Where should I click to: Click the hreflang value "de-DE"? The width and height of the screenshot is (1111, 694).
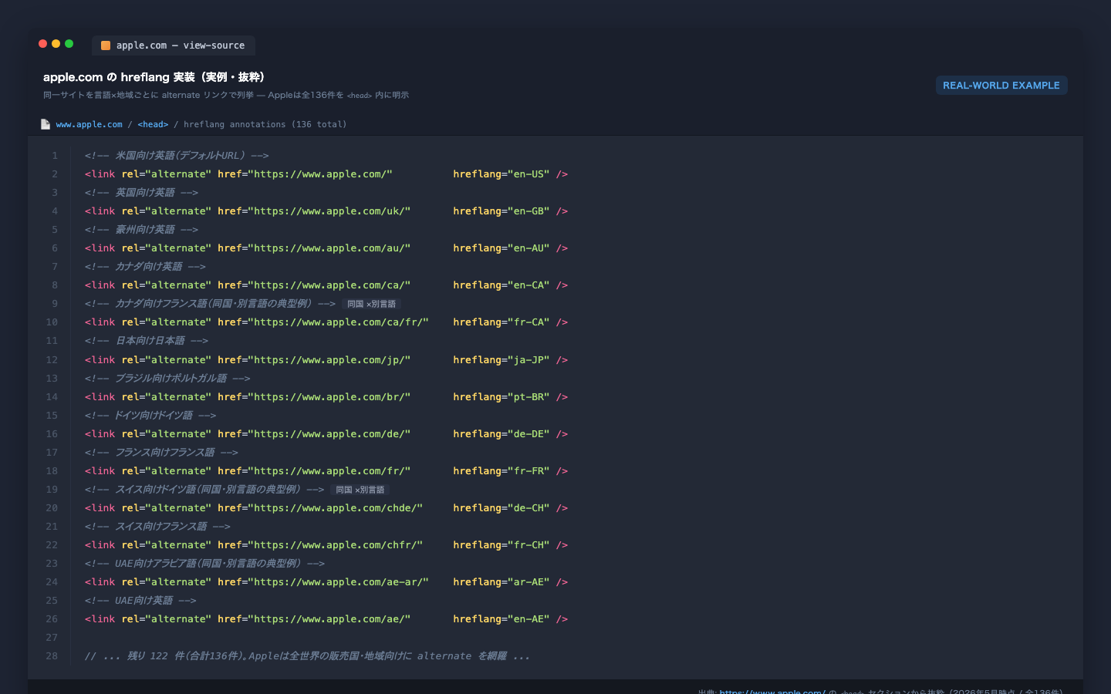click(528, 434)
